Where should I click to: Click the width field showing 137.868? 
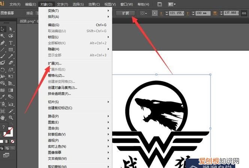pyautogui.click(x=231, y=13)
